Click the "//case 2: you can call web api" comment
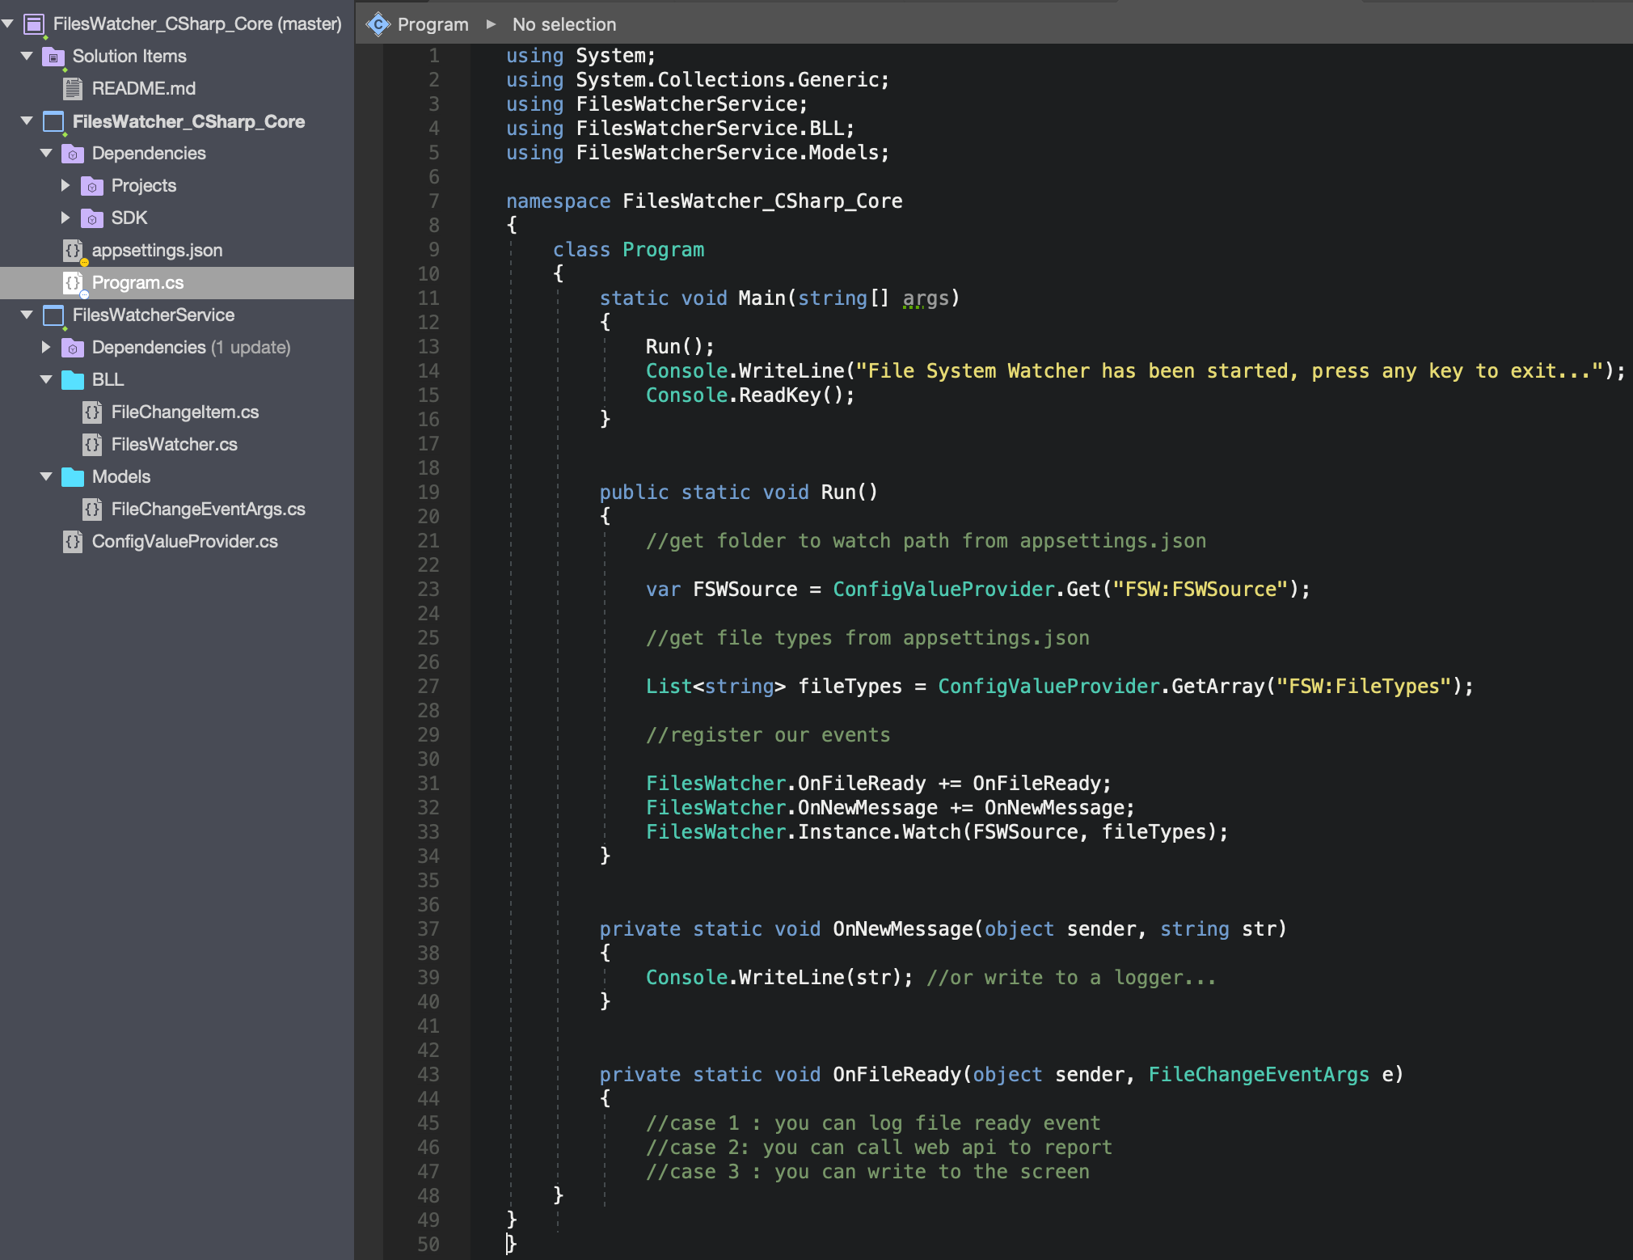Screen dimensions: 1633x1260 click(x=879, y=1148)
